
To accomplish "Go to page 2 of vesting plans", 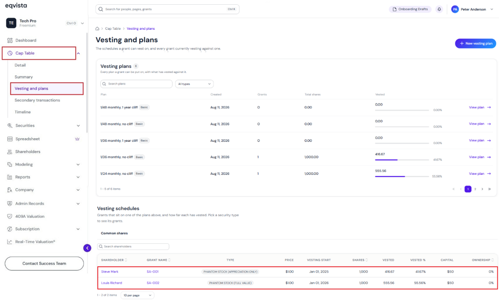I will pyautogui.click(x=475, y=189).
